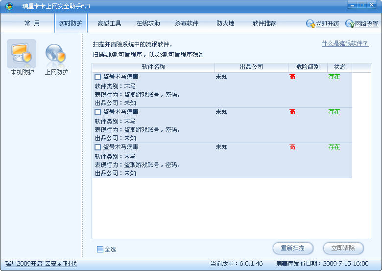Switch to the 实时防护 tab

pyautogui.click(x=71, y=23)
